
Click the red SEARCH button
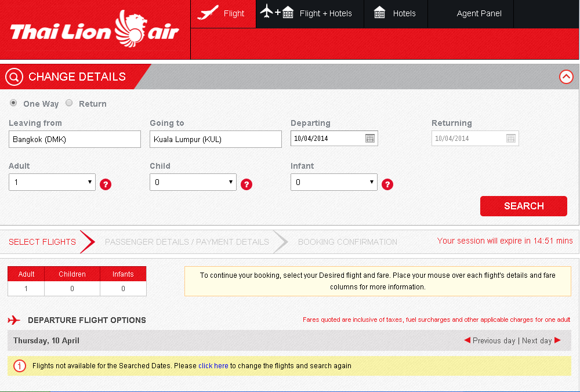(523, 206)
